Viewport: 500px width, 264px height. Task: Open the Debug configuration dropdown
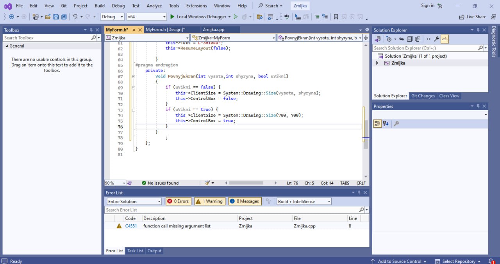pyautogui.click(x=112, y=17)
